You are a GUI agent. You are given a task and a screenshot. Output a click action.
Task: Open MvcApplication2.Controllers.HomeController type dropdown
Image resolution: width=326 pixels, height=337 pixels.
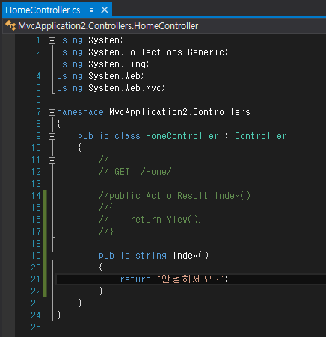tap(108, 26)
